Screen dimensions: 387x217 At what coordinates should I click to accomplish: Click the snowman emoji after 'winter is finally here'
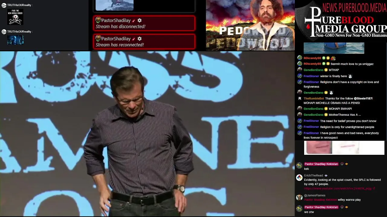point(350,76)
